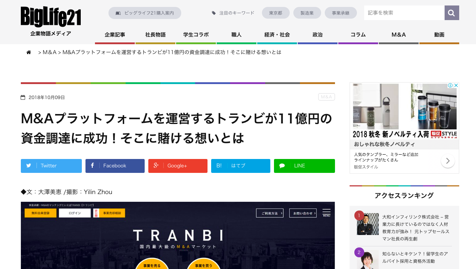The height and width of the screenshot is (269, 476).
Task: Select the 事業承継 keyword tag
Action: 341,13
